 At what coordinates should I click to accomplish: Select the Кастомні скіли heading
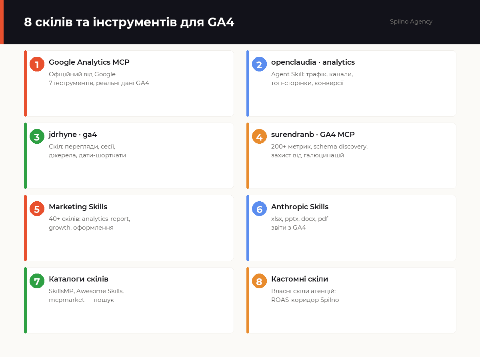300,279
